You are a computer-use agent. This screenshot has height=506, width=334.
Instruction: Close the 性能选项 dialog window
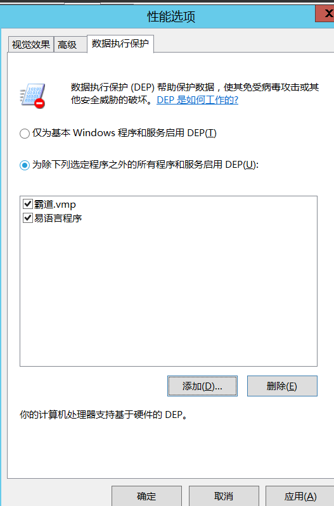326,13
